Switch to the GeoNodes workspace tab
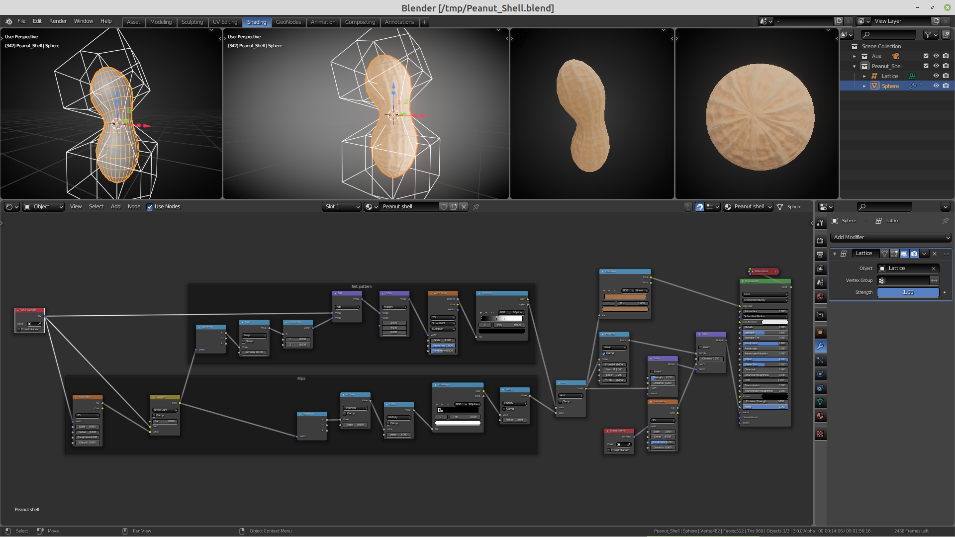 pos(288,22)
